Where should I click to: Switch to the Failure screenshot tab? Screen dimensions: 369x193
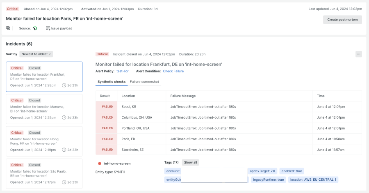[144, 82]
